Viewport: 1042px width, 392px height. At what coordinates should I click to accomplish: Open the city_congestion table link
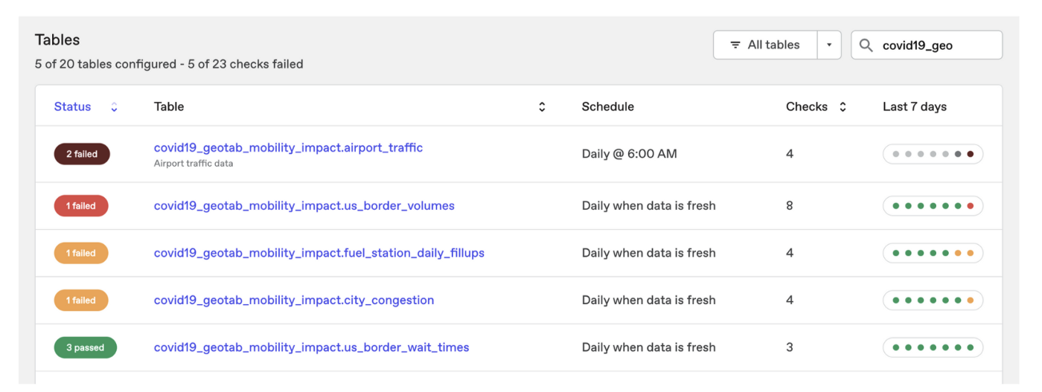(294, 301)
